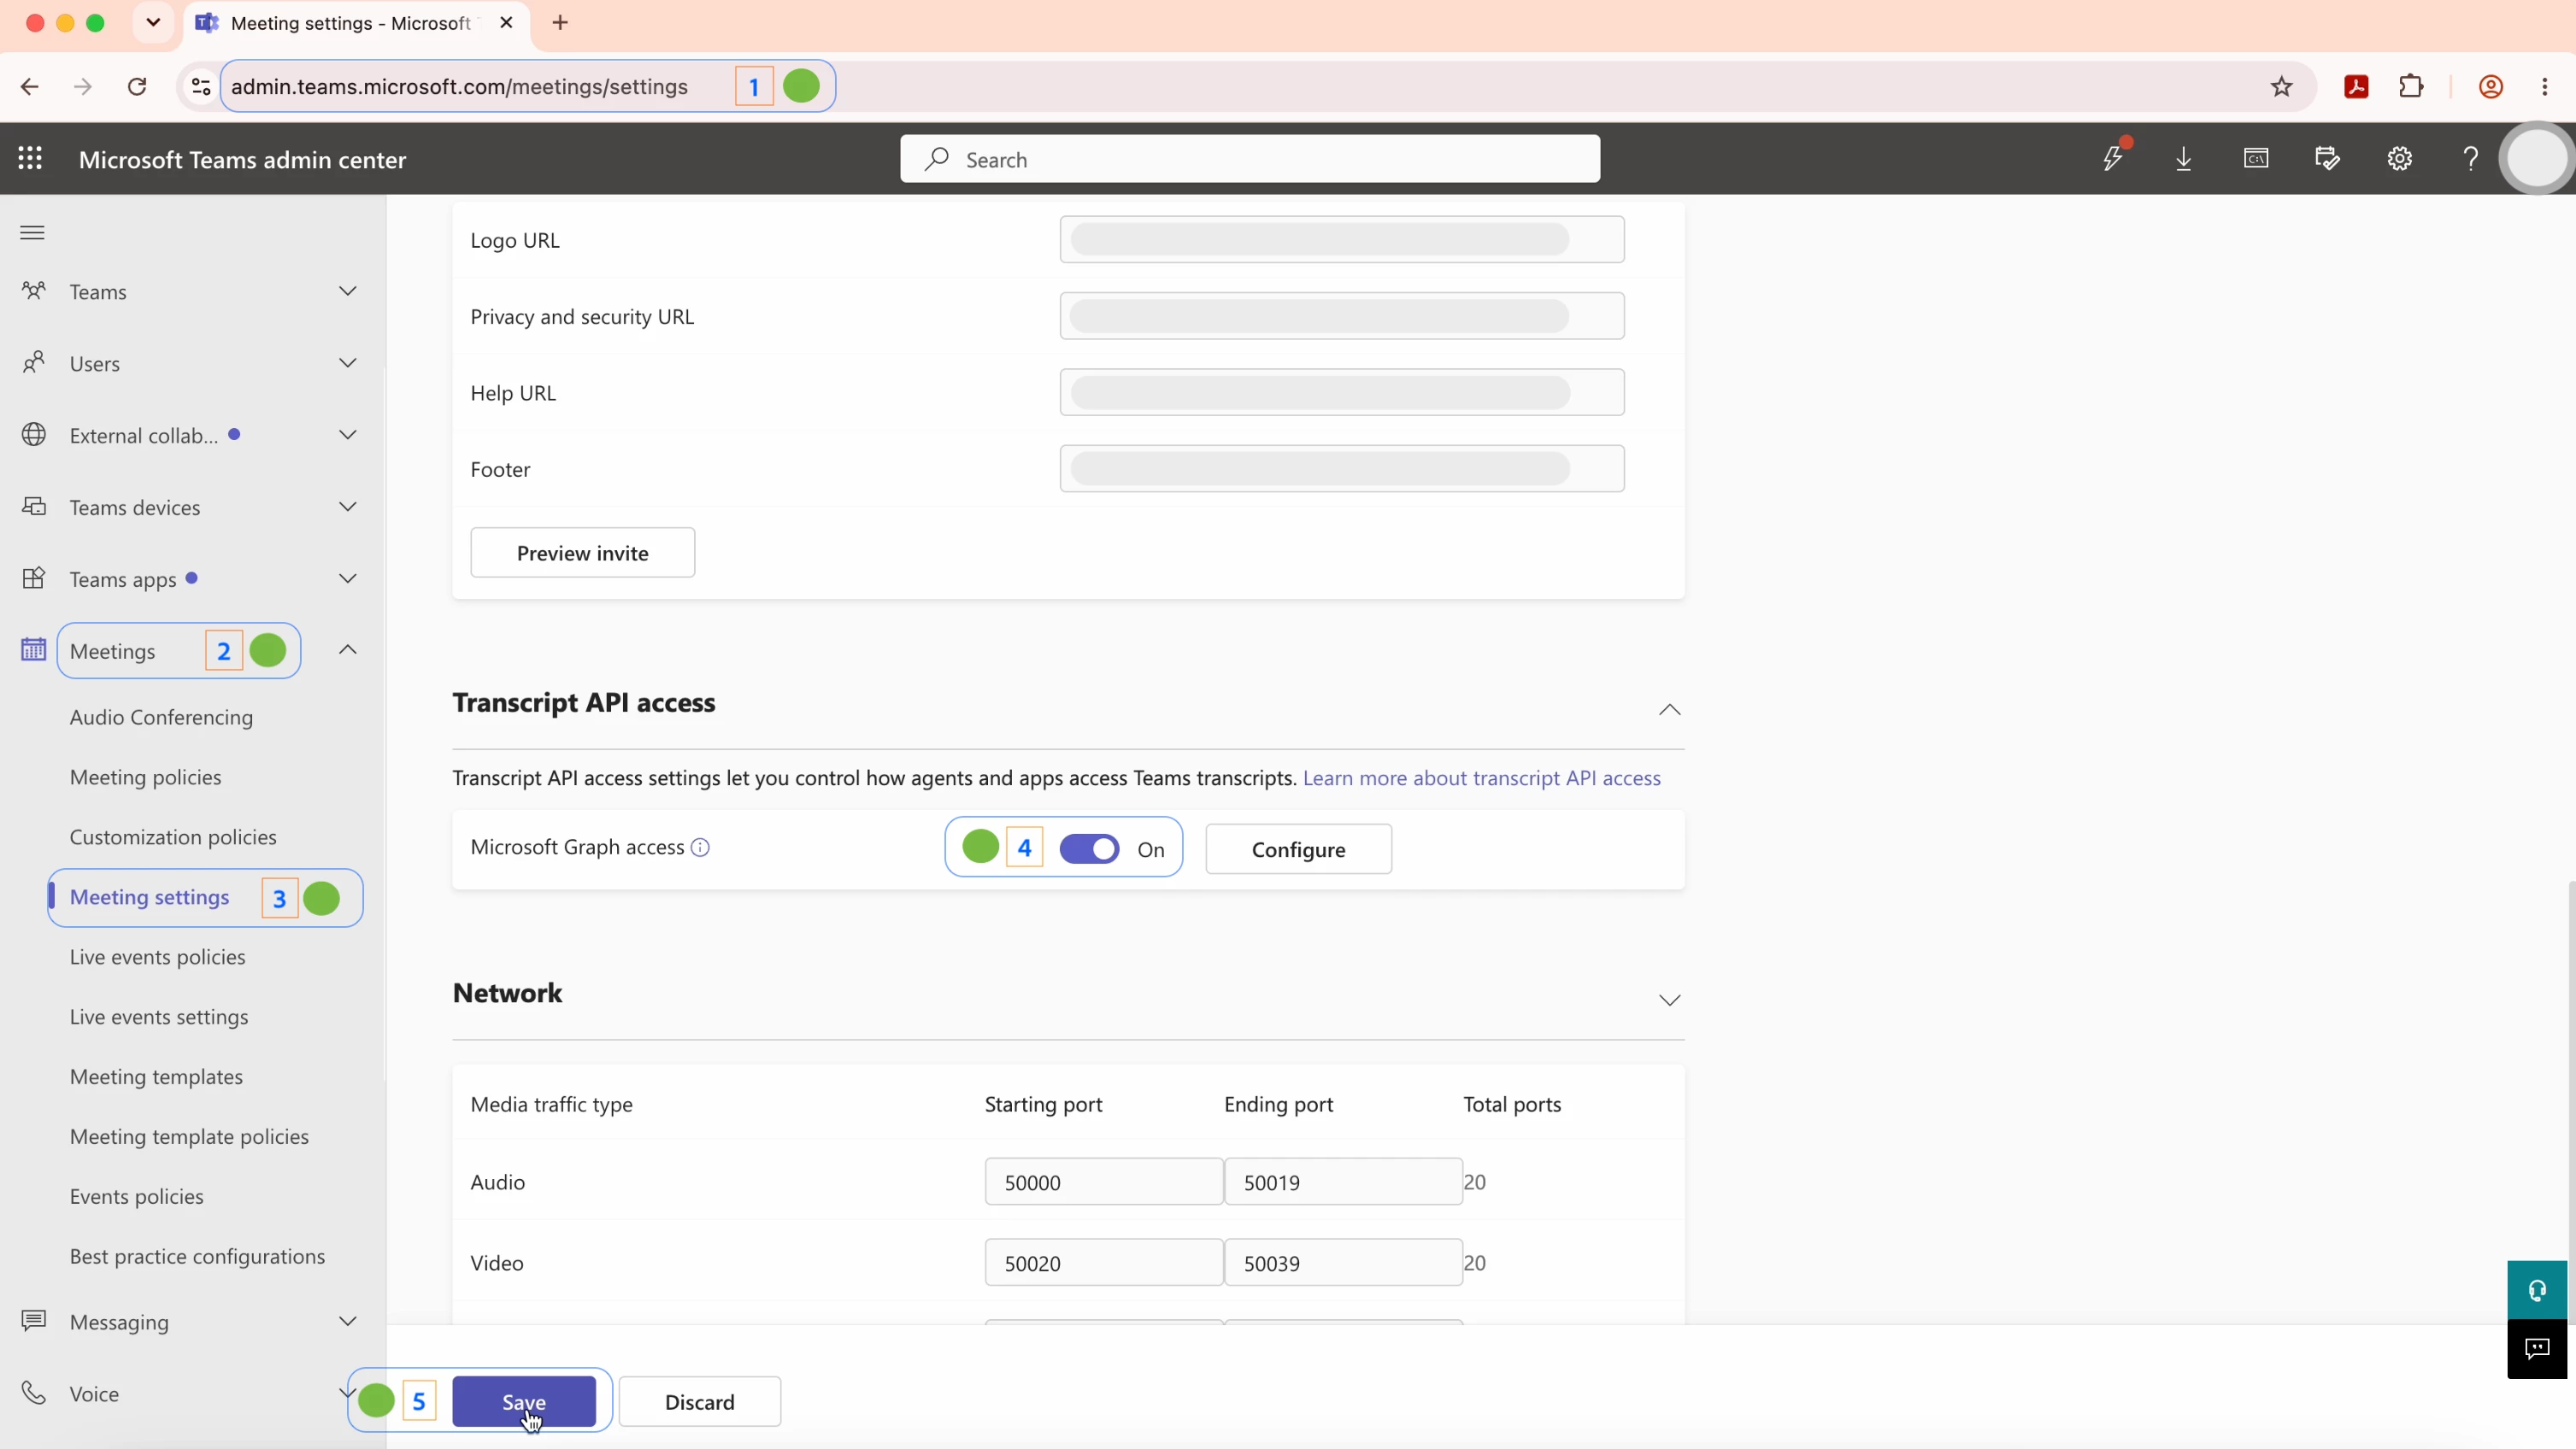The image size is (2576, 1449).
Task: Click the External collaboration globe icon
Action: point(34,435)
